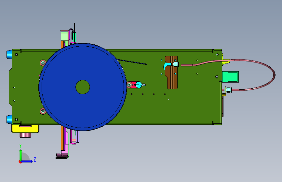The image size is (282, 182).
Task: Select the upper blue cylindrical foot on left
Action: click(9, 54)
